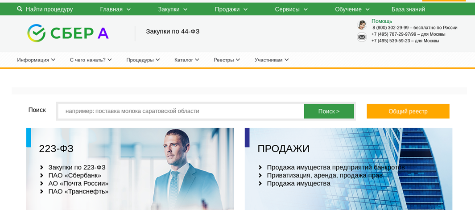The height and width of the screenshot is (210, 475).
Task: Expand the chevron beside Сервисы
Action: (x=306, y=9)
